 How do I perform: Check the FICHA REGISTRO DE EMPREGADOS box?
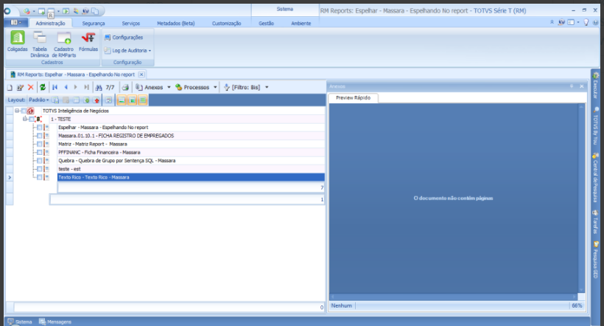coord(39,136)
